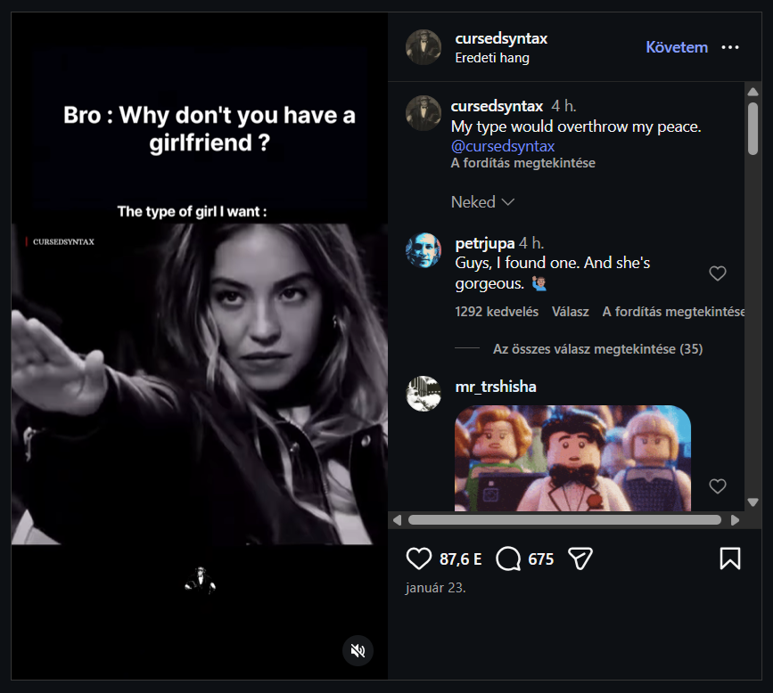Viewport: 773px width, 693px height.
Task: Open the three-dot more options menu
Action: pyautogui.click(x=730, y=48)
